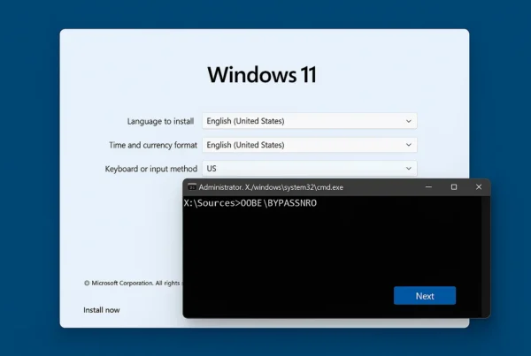Maximize the Administrator cmd.exe window
The image size is (531, 356).
pos(454,187)
